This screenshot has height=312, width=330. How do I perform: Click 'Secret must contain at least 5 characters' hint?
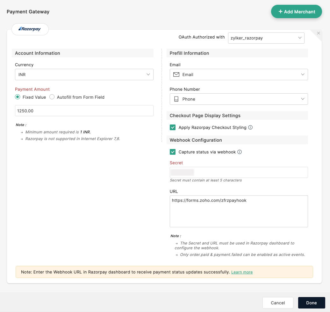[206, 180]
